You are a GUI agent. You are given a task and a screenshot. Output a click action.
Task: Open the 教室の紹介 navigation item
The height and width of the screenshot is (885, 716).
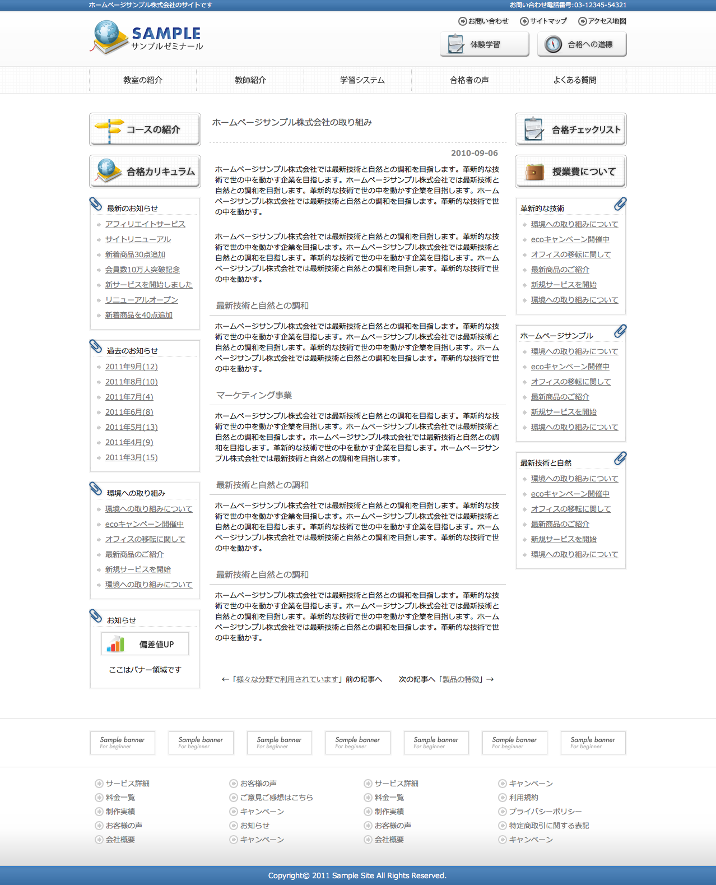143,80
